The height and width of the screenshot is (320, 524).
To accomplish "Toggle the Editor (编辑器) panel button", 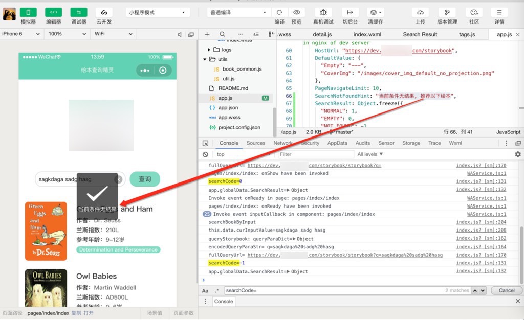I will [53, 13].
